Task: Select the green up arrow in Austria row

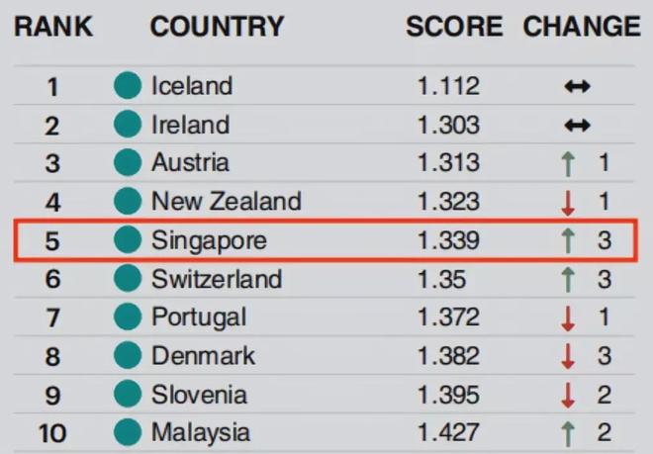Action: pos(568,163)
